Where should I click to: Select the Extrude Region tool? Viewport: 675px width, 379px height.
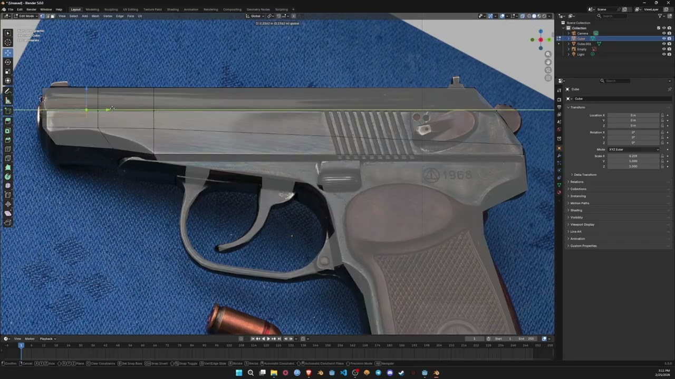(8, 121)
